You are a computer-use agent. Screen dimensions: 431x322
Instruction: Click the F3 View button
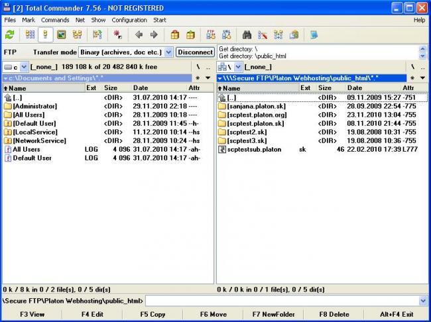point(32,314)
